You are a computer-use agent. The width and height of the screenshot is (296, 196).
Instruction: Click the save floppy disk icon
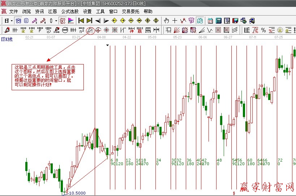point(235,21)
